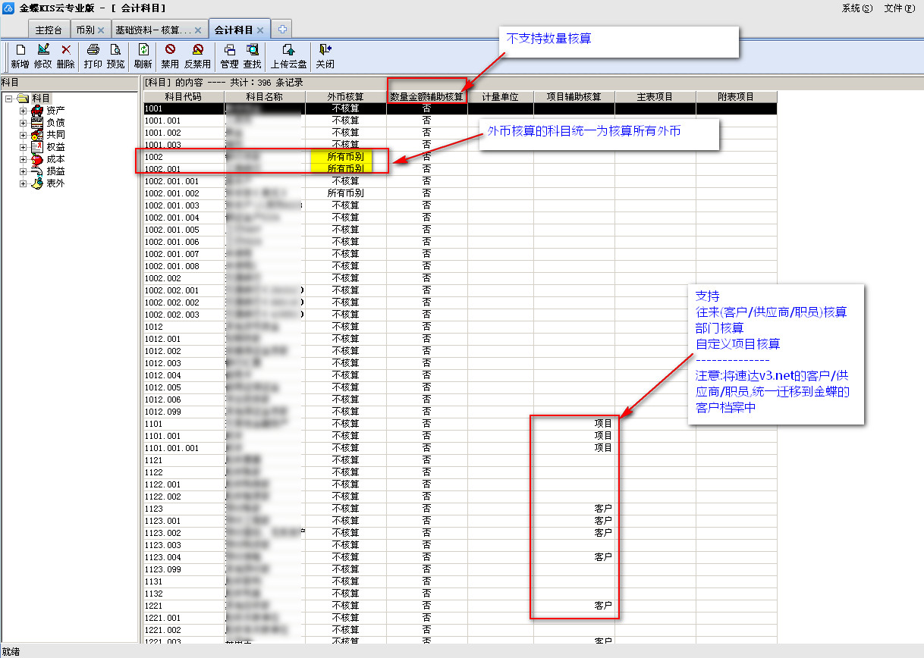Expand the 负债 tree node
924x658 pixels.
pos(24,123)
